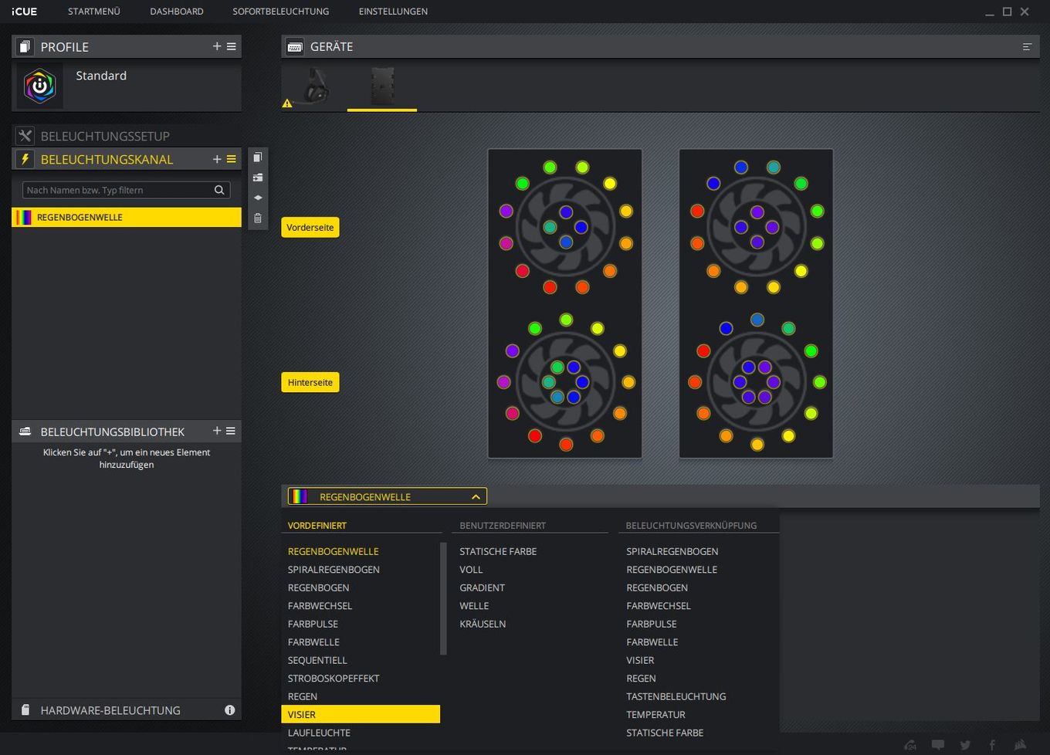Add a new profile with plus icon
The width and height of the screenshot is (1050, 755).
pyautogui.click(x=217, y=46)
